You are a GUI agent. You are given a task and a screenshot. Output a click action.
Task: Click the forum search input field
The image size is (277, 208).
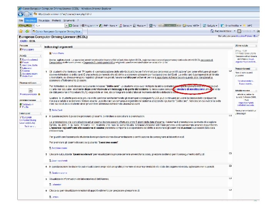coord(30,87)
